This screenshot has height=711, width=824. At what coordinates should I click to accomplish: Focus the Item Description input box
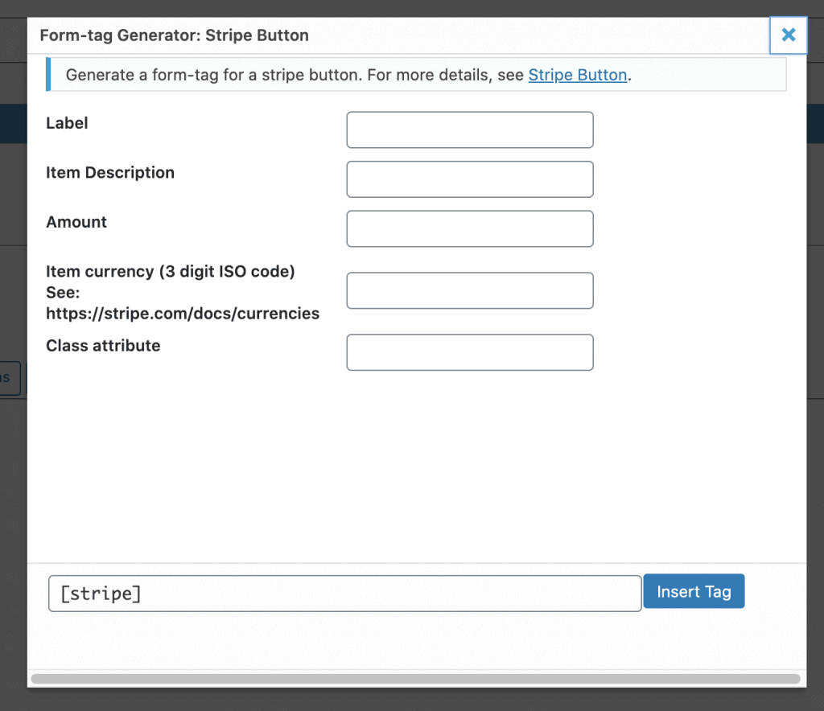[469, 179]
